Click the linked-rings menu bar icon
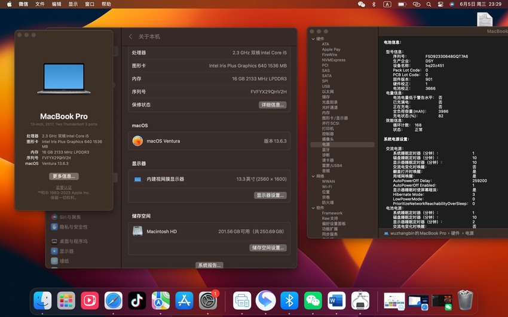Viewport: 508px width, 317px height. pos(417,4)
